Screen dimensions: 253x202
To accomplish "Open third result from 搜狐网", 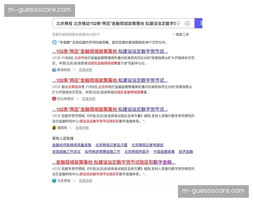I will coord(110,109).
